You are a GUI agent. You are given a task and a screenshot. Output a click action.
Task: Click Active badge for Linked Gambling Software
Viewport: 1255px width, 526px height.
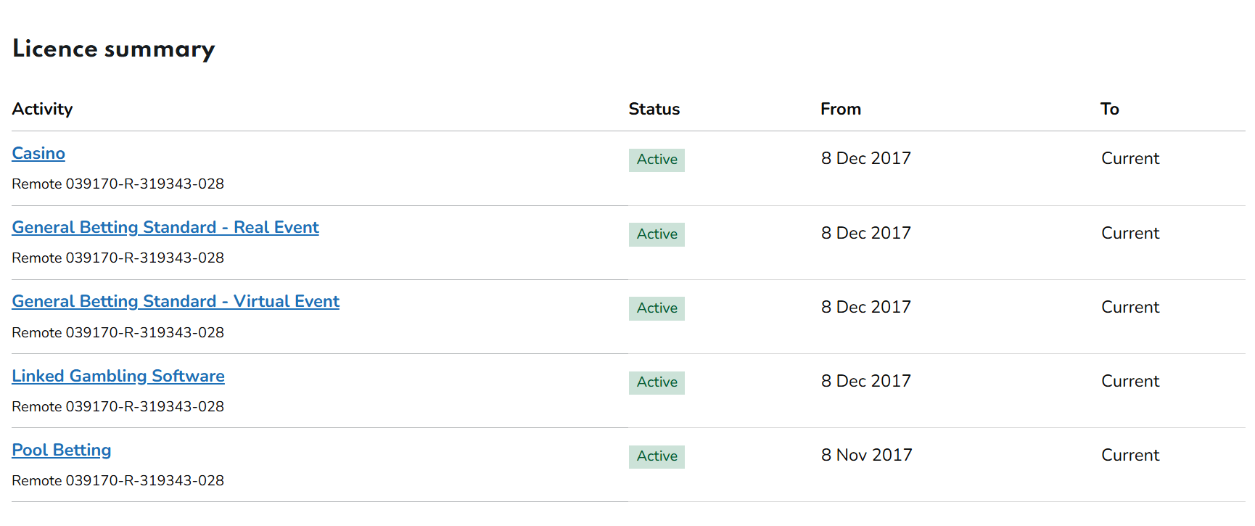pos(657,382)
